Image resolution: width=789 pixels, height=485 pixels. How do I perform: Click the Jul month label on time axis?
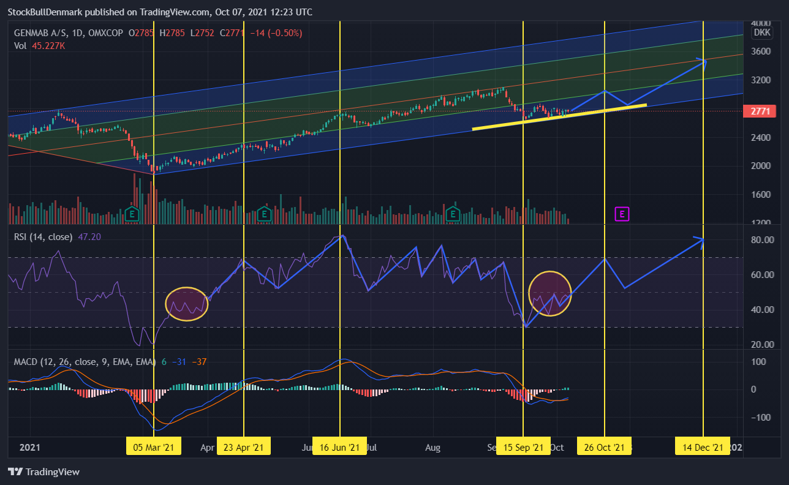[x=371, y=448]
